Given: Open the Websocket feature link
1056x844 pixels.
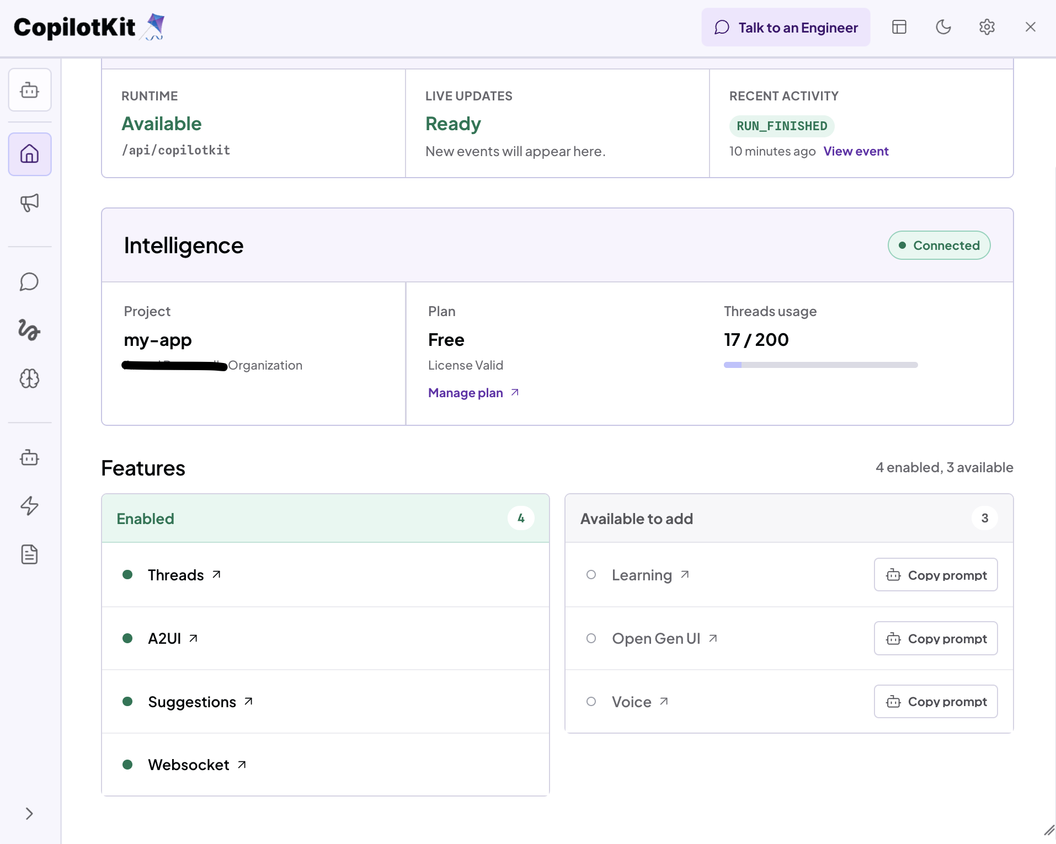Looking at the screenshot, I should point(197,765).
